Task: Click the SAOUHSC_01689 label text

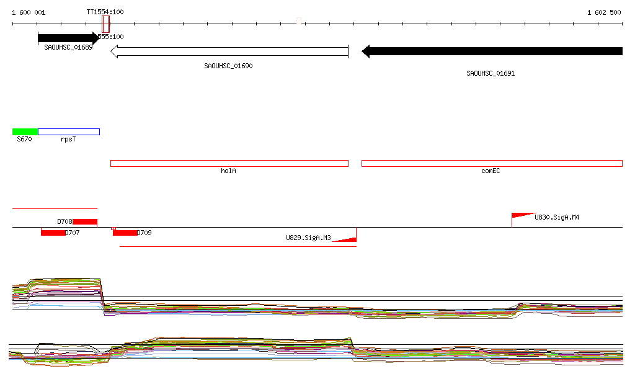Action: pos(68,47)
